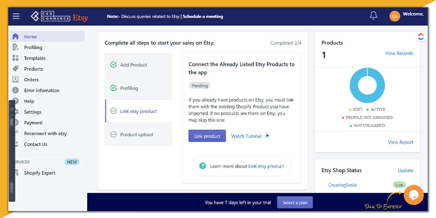The height and width of the screenshot is (218, 436).
Task: Click the Add Product green checkmark
Action: click(113, 65)
